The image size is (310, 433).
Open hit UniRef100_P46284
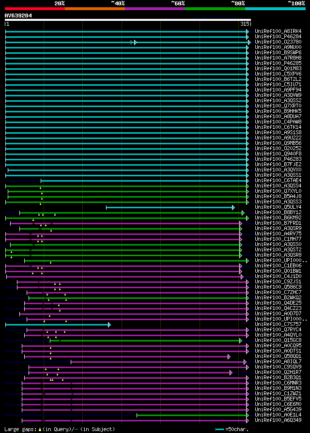[278, 36]
